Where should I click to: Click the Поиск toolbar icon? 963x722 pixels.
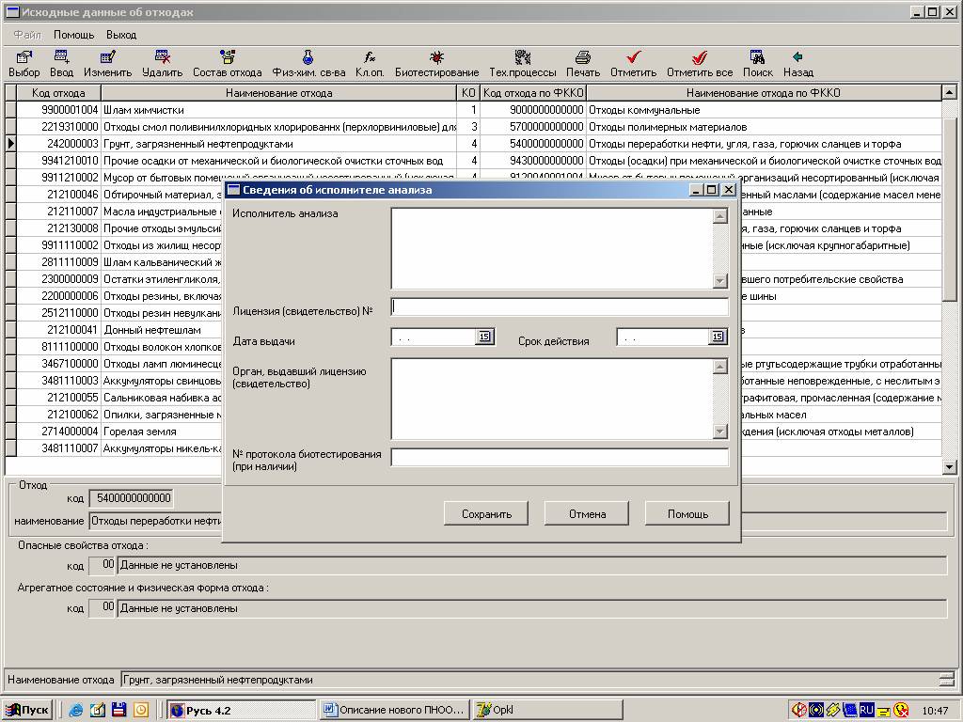coord(757,58)
